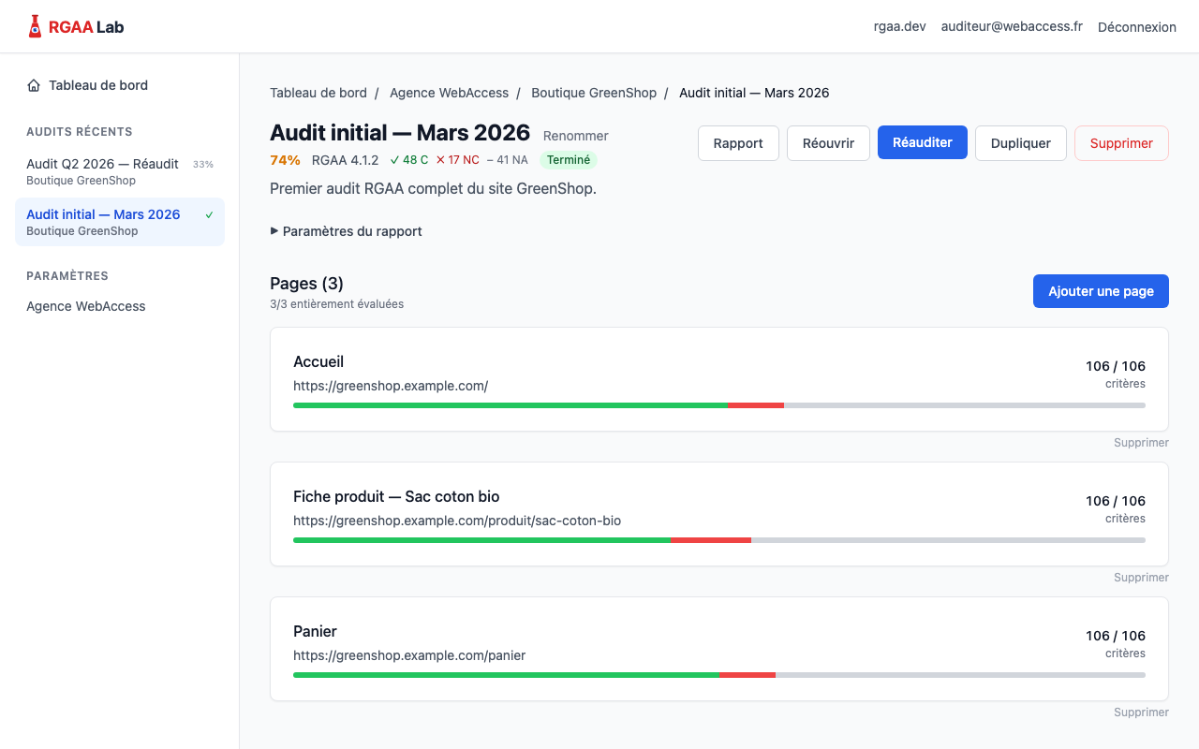Start a re-audit with Réauditer button
The width and height of the screenshot is (1199, 749).
[x=922, y=142]
